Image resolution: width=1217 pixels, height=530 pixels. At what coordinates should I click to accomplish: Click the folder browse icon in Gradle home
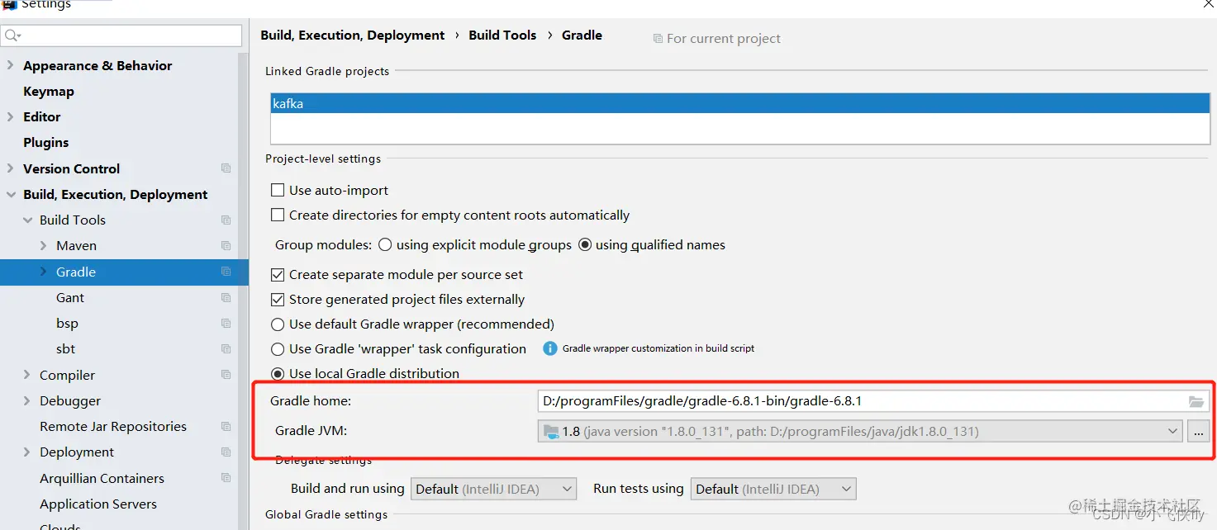click(1196, 402)
